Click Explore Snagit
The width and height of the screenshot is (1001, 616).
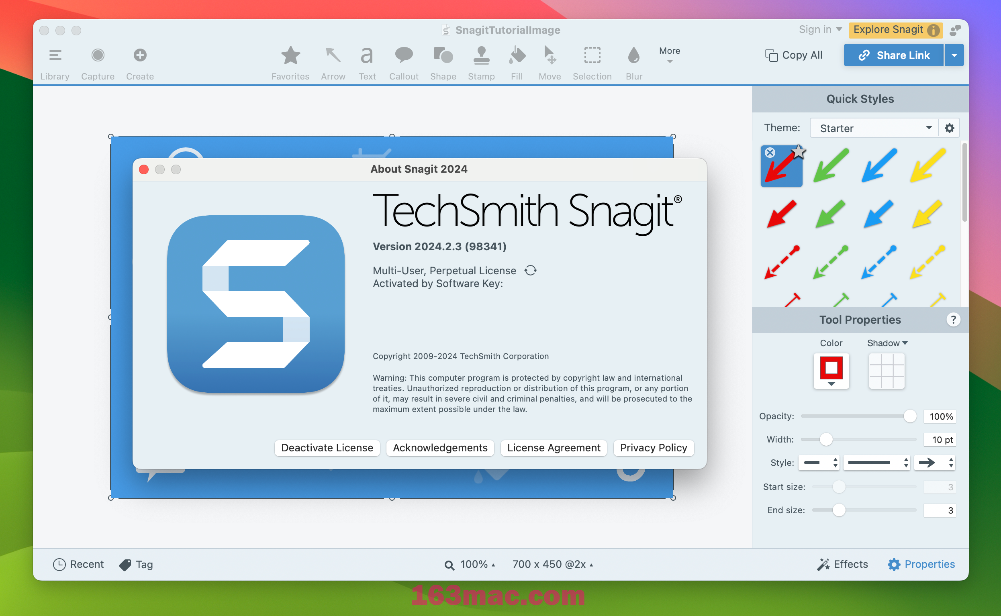(x=895, y=30)
